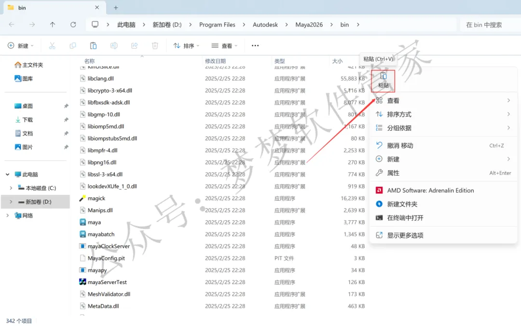
Task: Expand the Network (网络) tree node
Action: (x=8, y=216)
